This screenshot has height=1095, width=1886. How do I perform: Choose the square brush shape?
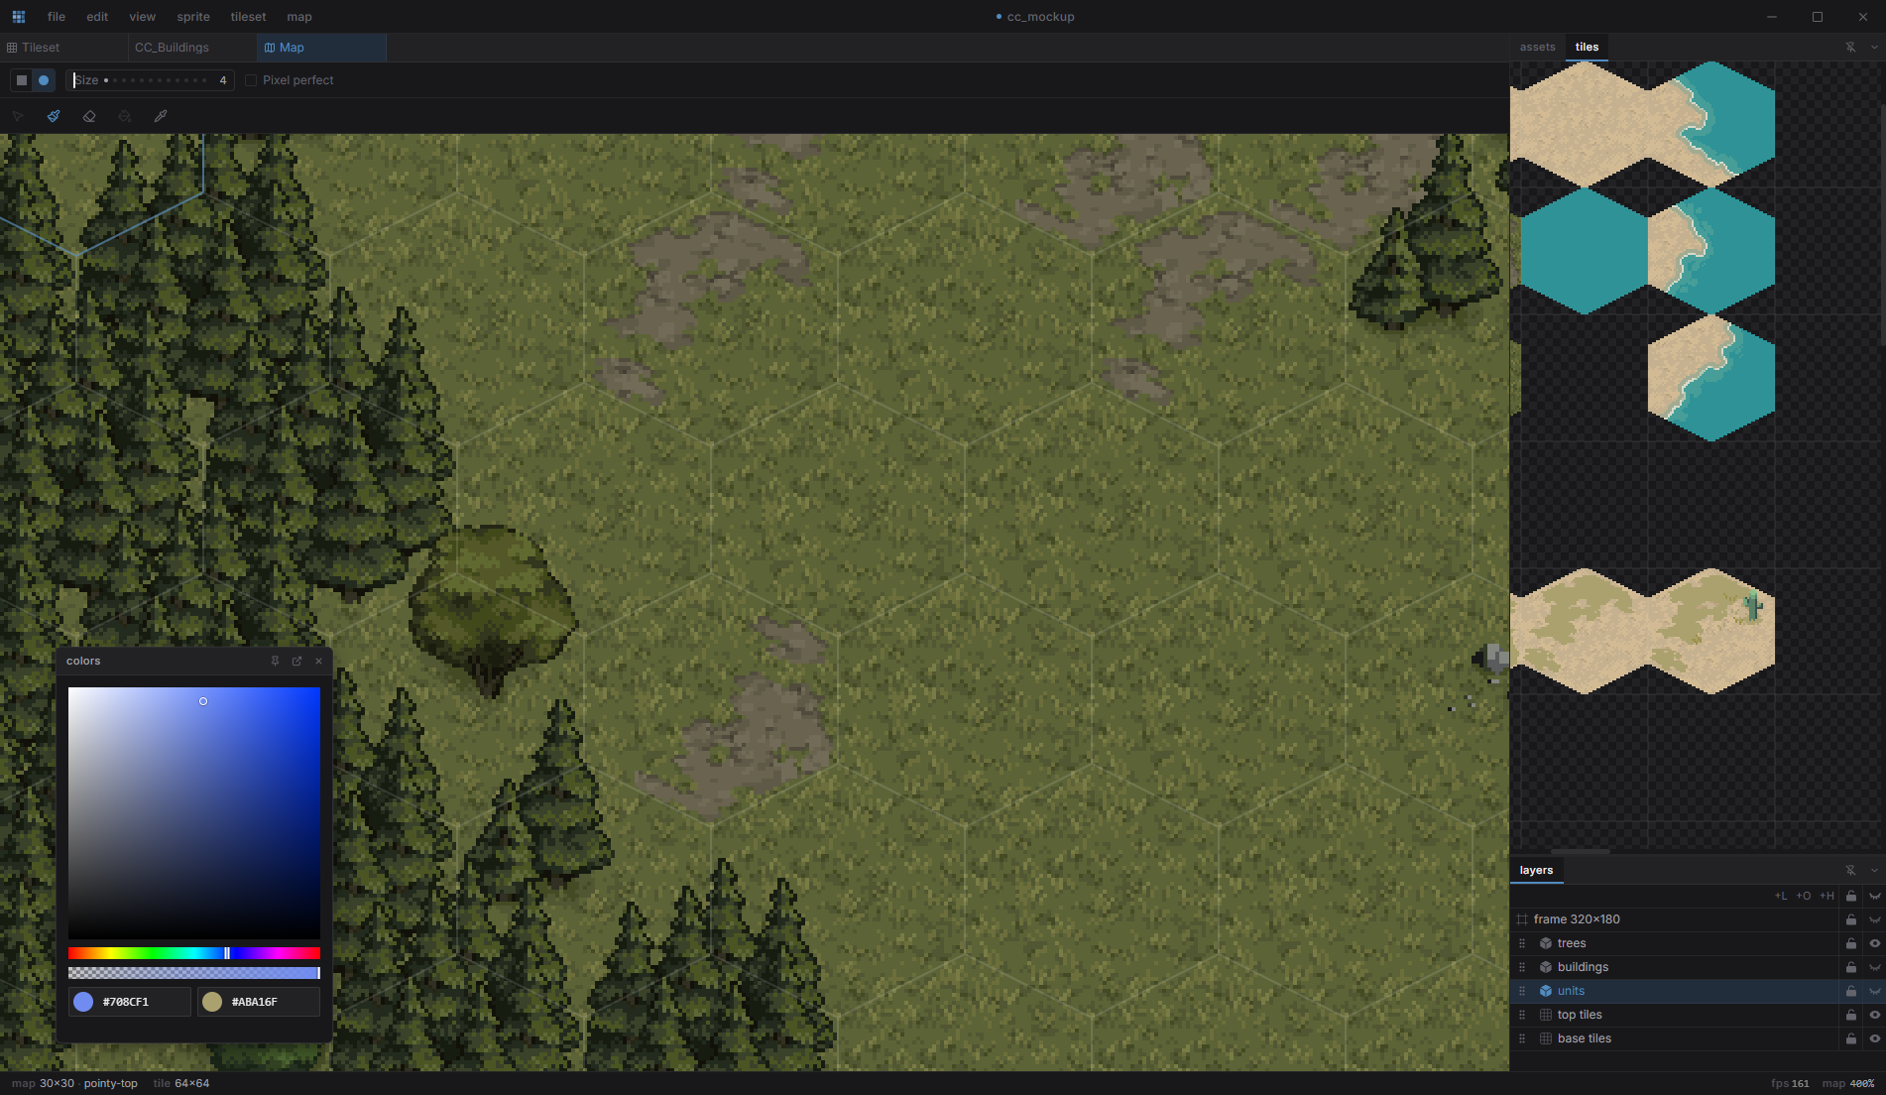[22, 80]
